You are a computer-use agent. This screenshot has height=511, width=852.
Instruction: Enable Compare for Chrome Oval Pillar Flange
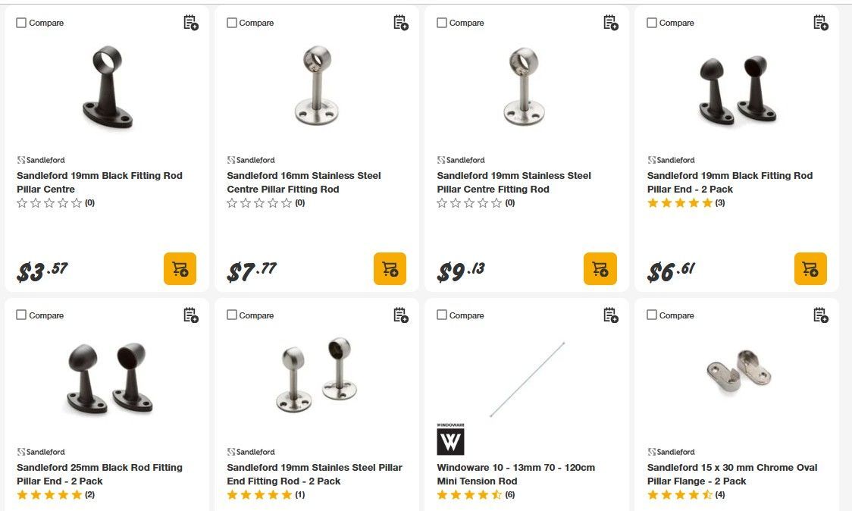click(652, 315)
